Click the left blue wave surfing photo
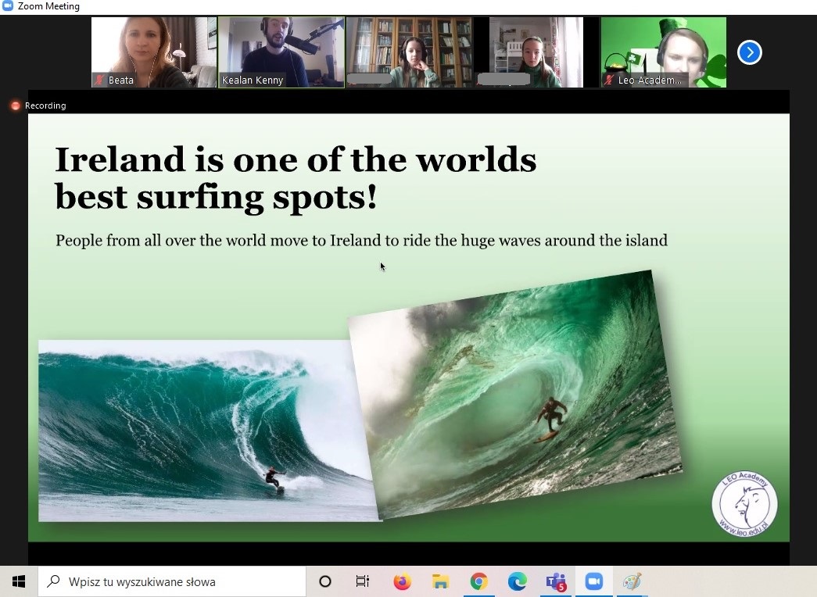 tap(203, 431)
